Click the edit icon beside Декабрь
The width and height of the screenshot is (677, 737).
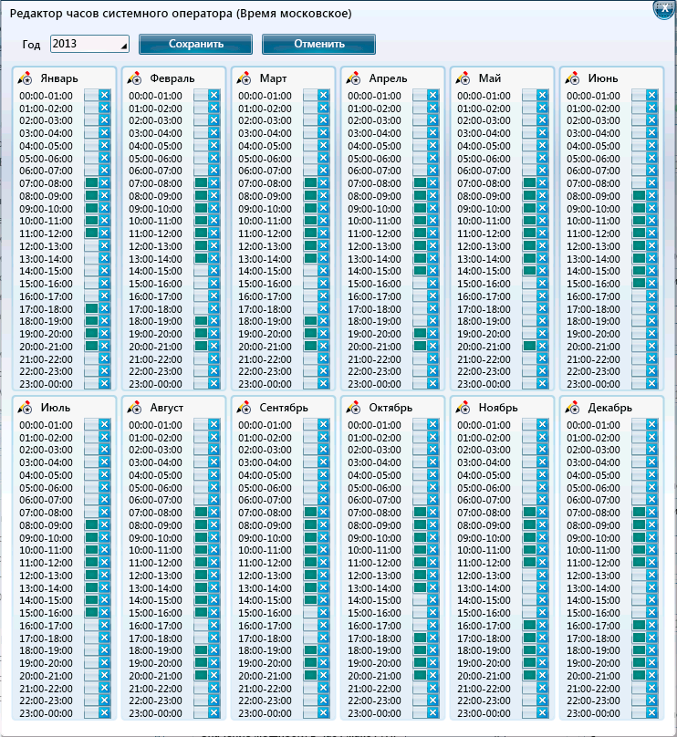tap(572, 408)
